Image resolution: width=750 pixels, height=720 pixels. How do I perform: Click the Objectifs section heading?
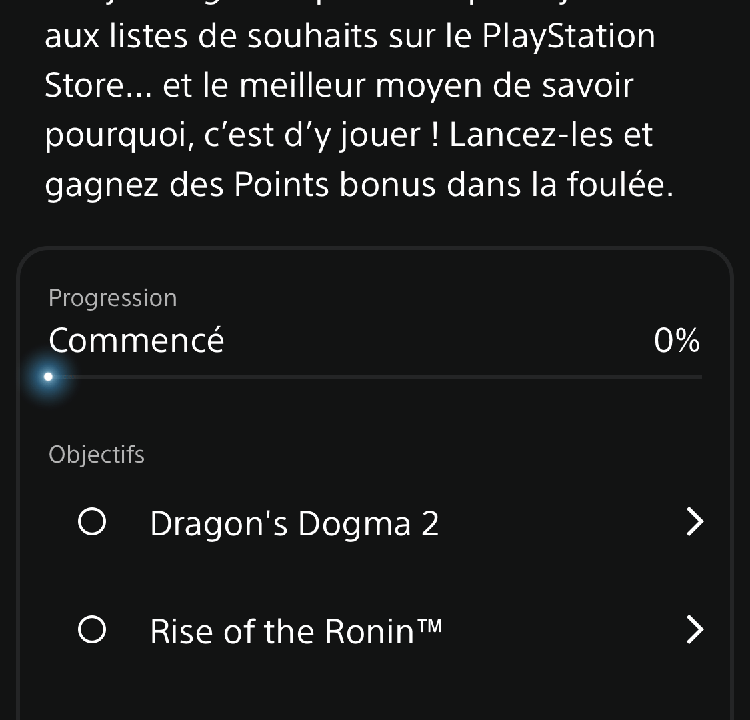96,455
